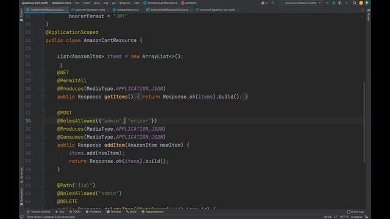Open Code With Me user menu

coord(264,3)
